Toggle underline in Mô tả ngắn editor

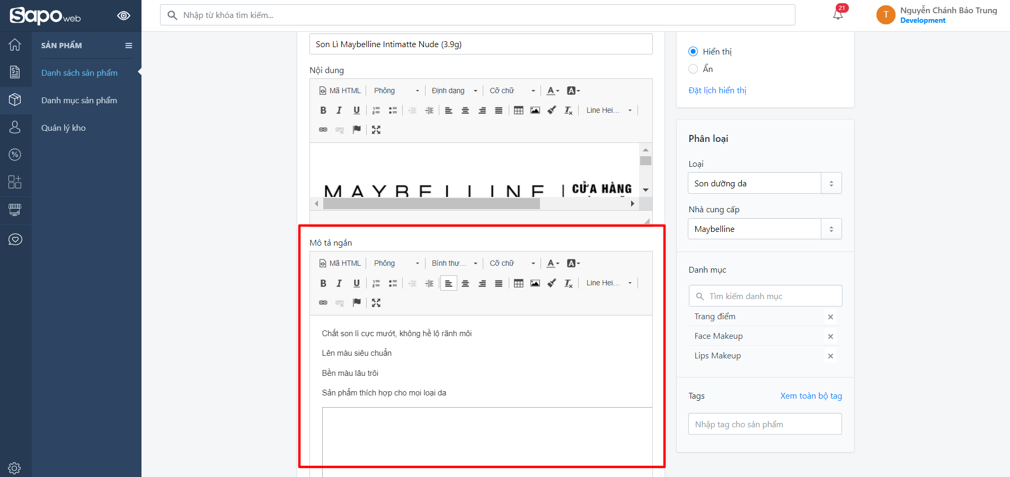pos(357,283)
